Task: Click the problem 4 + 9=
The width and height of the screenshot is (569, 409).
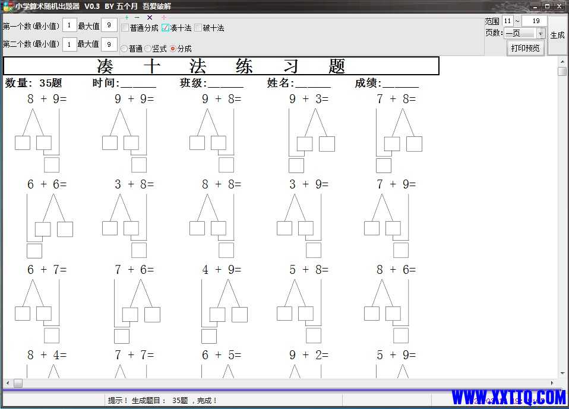Action: (x=222, y=270)
